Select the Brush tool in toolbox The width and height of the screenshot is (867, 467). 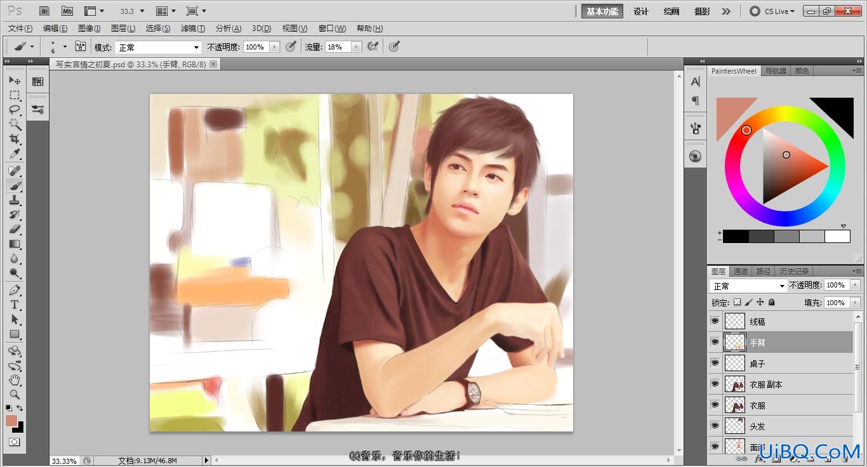[15, 185]
